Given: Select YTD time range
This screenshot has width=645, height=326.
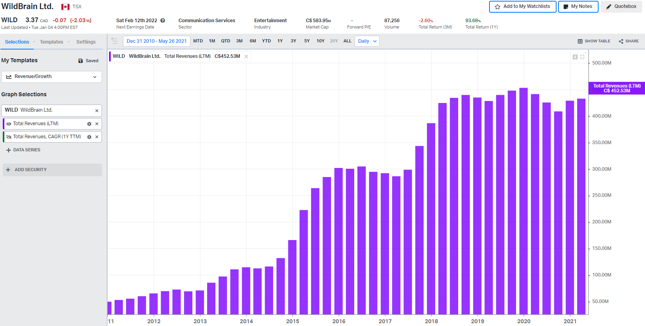Looking at the screenshot, I should [x=267, y=41].
